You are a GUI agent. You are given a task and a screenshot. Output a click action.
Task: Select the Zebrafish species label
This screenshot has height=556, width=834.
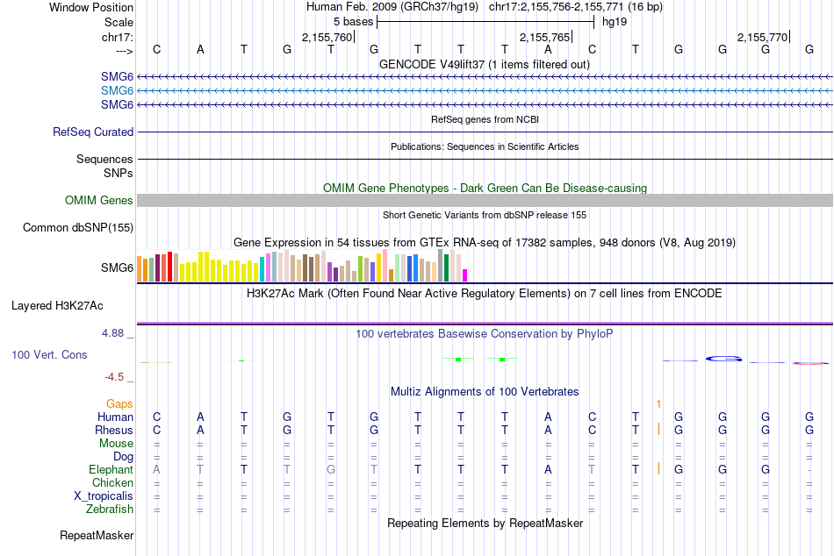[x=110, y=510]
